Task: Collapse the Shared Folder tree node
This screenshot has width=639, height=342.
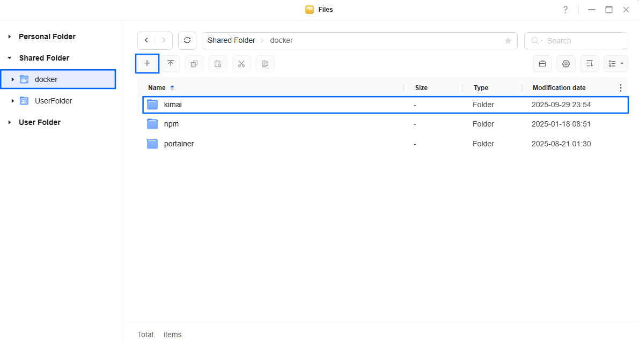Action: 10,58
